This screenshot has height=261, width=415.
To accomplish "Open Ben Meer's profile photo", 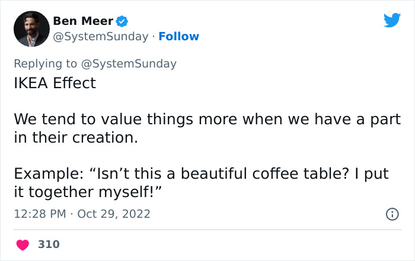I will click(x=30, y=28).
